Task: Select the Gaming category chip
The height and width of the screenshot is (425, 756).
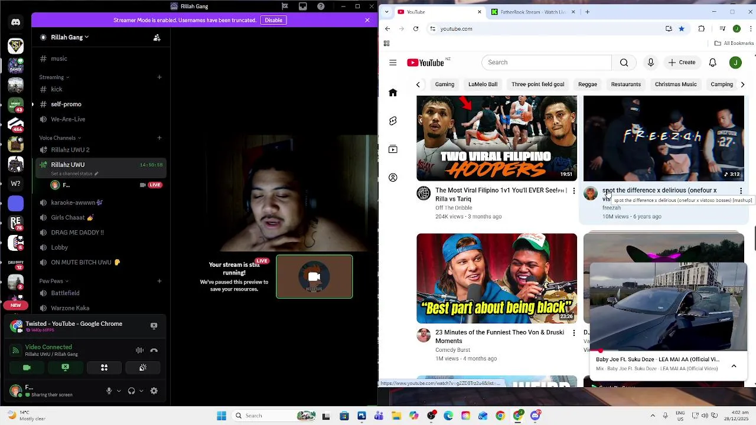Action: point(445,84)
